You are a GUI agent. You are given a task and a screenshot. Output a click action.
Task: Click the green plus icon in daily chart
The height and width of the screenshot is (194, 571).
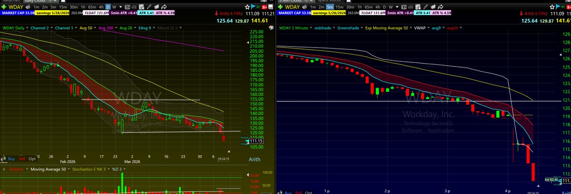(4, 7)
